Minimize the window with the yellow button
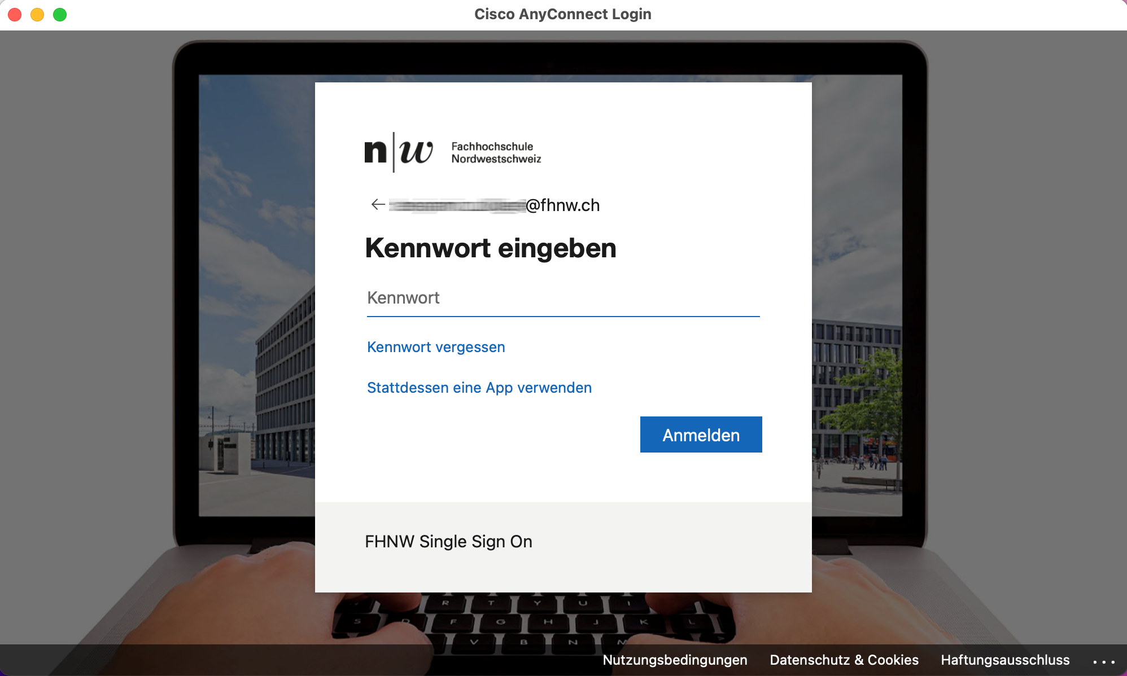 tap(37, 15)
